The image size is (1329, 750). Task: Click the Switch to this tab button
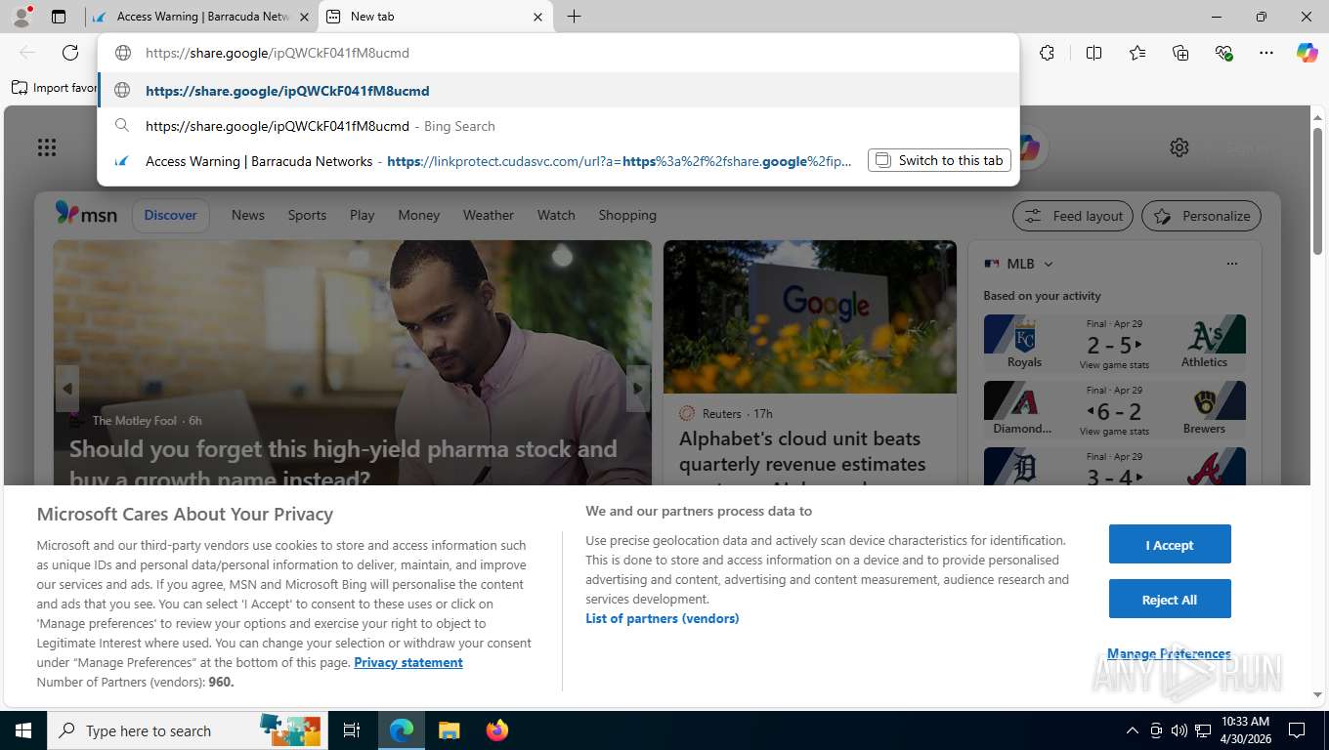[x=939, y=160]
